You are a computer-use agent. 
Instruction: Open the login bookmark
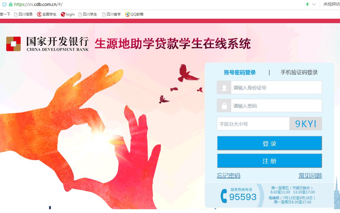(x=68, y=14)
